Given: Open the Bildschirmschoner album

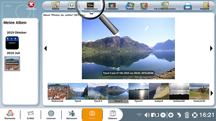Looking at the screenshot, I should (x=12, y=64).
